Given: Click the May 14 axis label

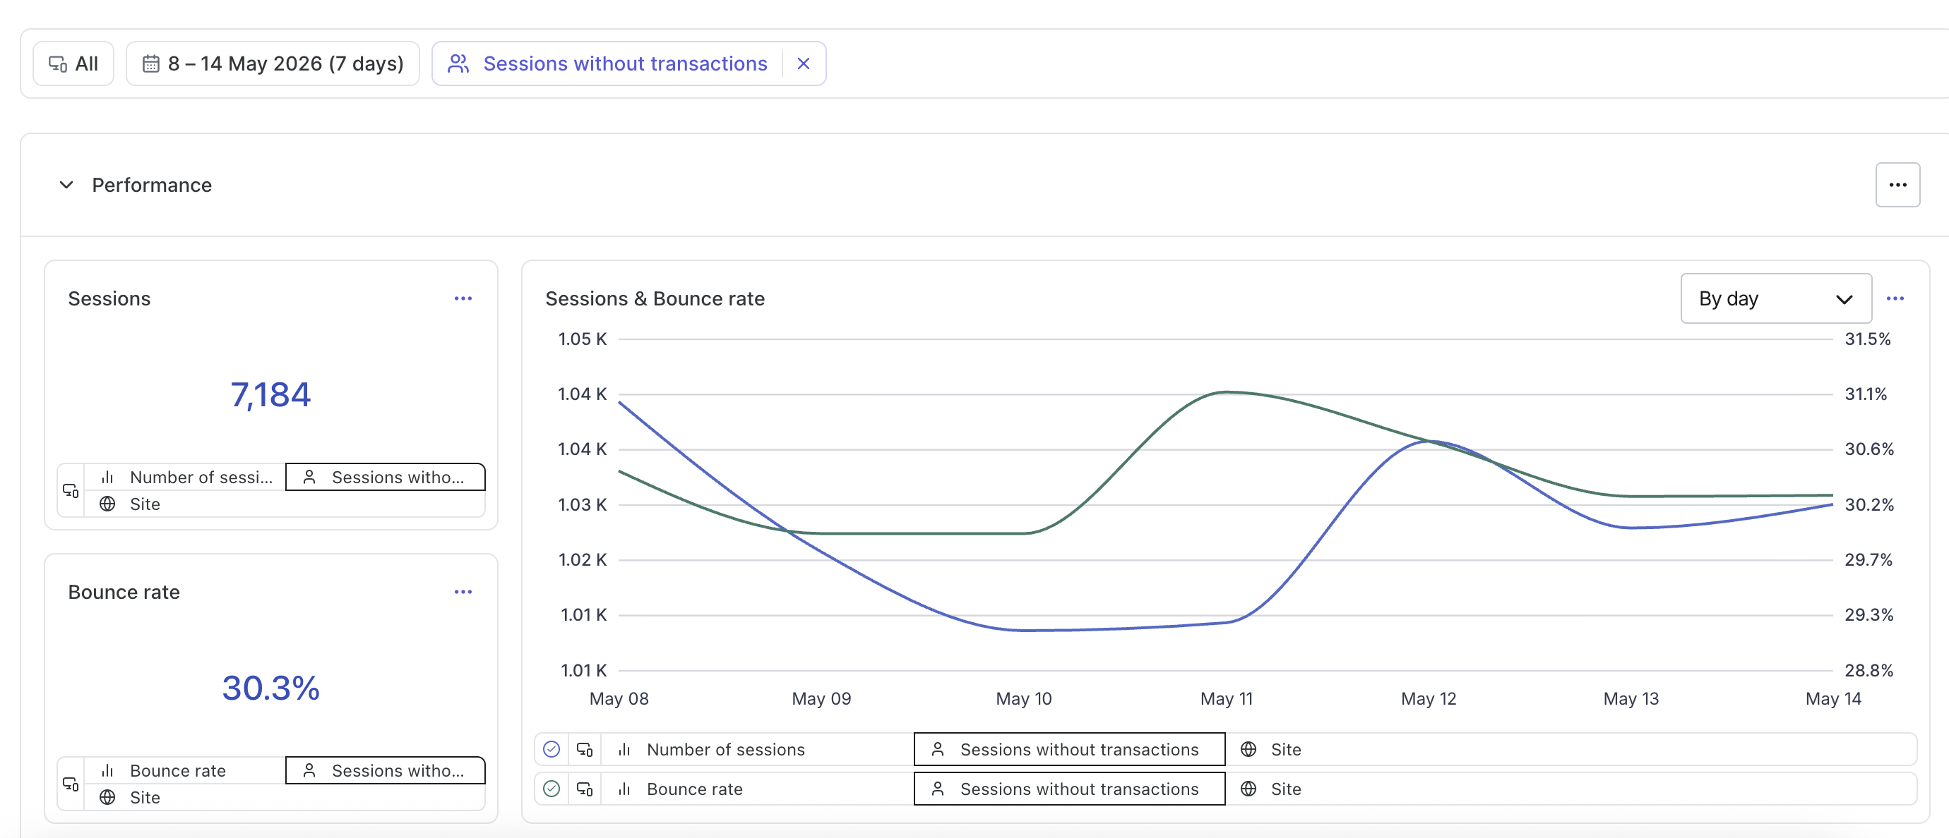Looking at the screenshot, I should click(x=1832, y=698).
